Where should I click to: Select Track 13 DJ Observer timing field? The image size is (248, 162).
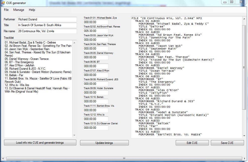click(96, 128)
